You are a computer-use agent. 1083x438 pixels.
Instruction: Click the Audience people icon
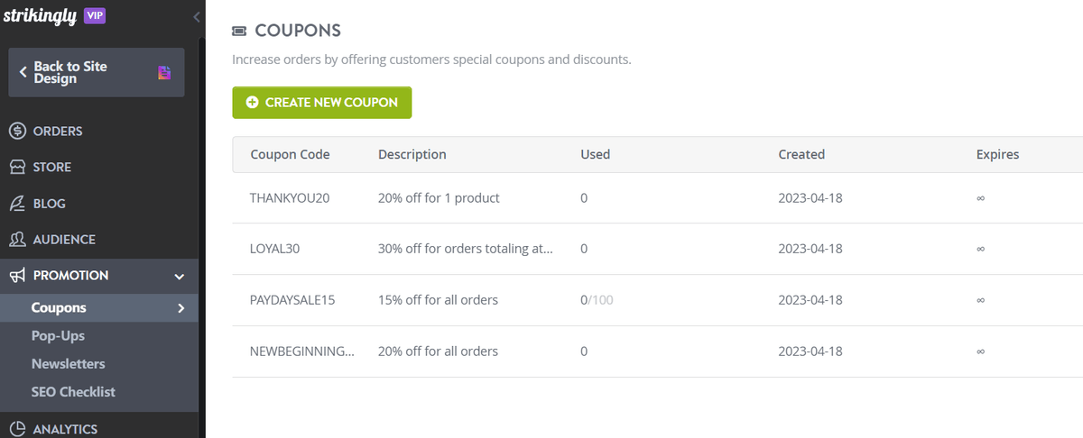[x=17, y=240]
